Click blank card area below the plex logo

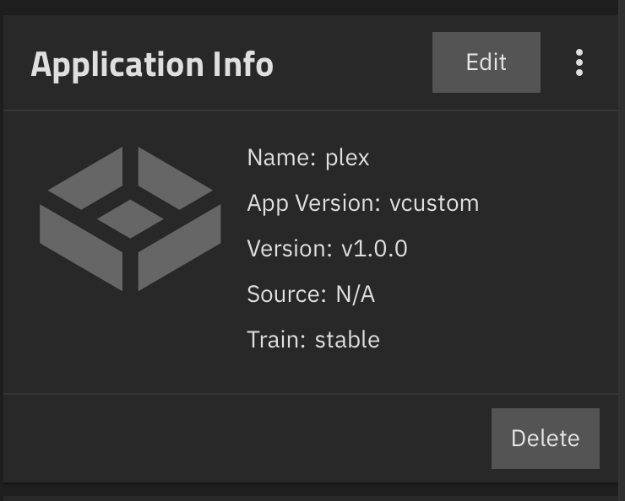coord(130,342)
